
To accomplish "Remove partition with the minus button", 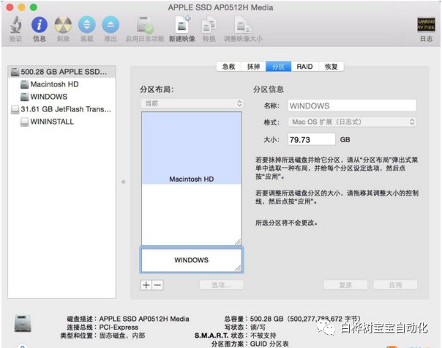I will tap(158, 285).
